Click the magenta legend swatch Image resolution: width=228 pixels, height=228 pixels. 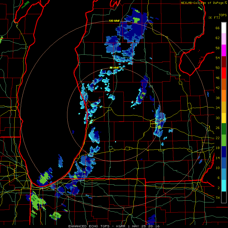coord(224,50)
